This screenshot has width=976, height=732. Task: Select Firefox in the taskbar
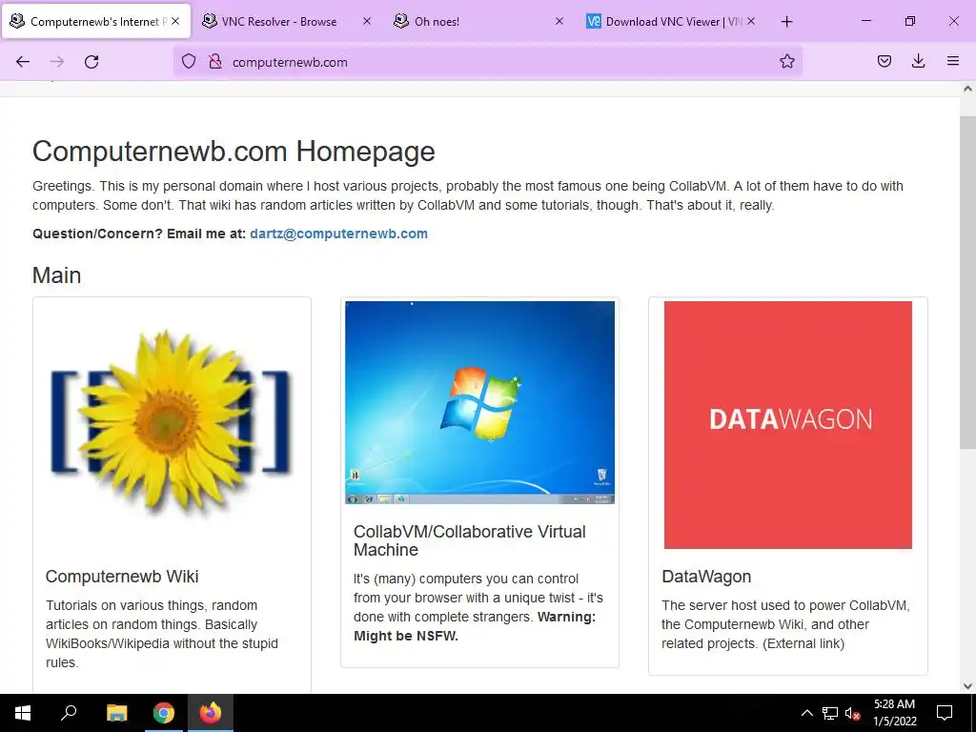tap(211, 713)
